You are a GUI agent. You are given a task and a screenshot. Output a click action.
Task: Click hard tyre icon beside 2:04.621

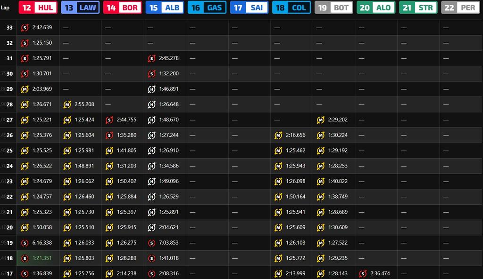coord(151,227)
